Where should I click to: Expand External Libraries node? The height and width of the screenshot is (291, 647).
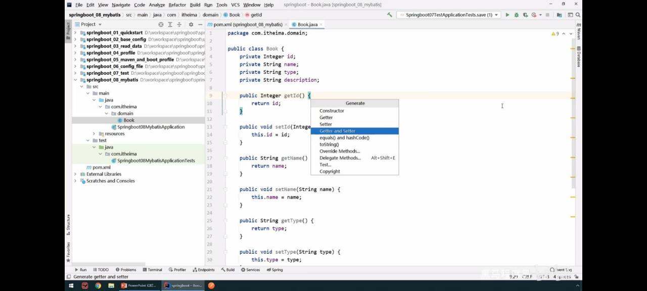tap(75, 174)
